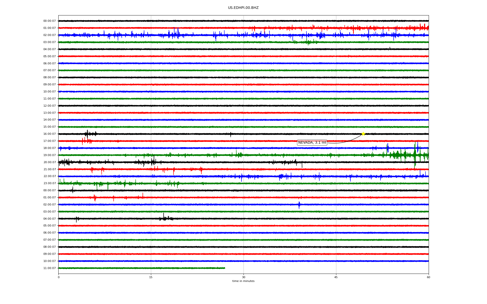Click the yellow star earthquake marker

click(363, 134)
